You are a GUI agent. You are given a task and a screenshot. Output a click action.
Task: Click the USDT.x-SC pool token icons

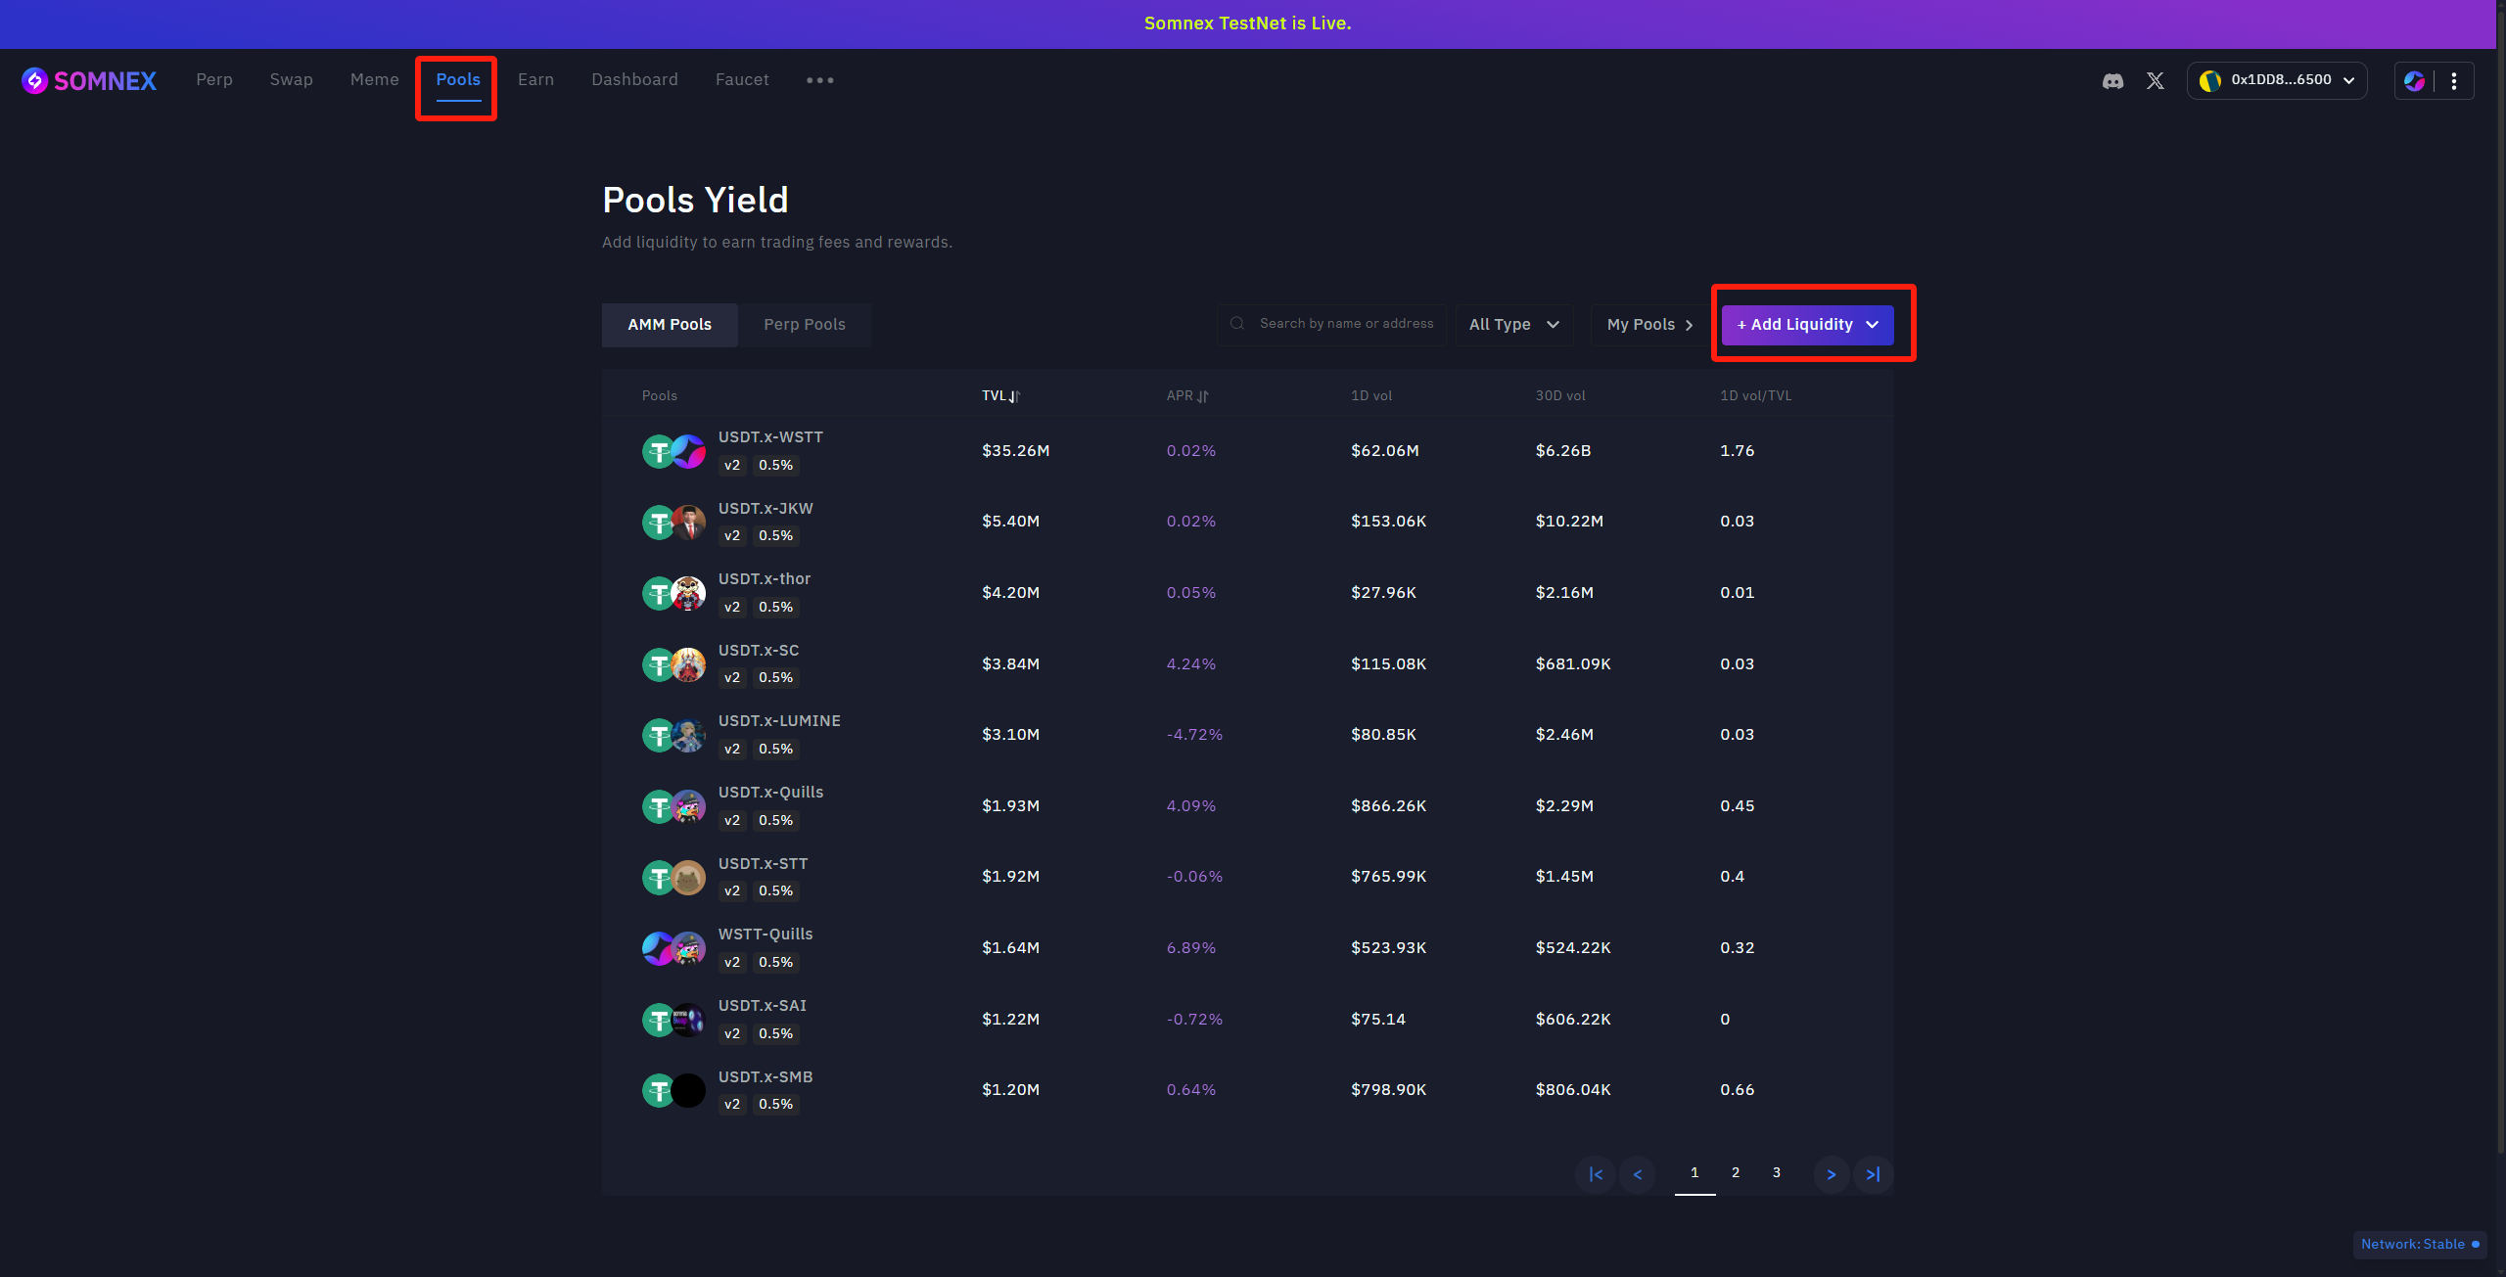[x=673, y=664]
